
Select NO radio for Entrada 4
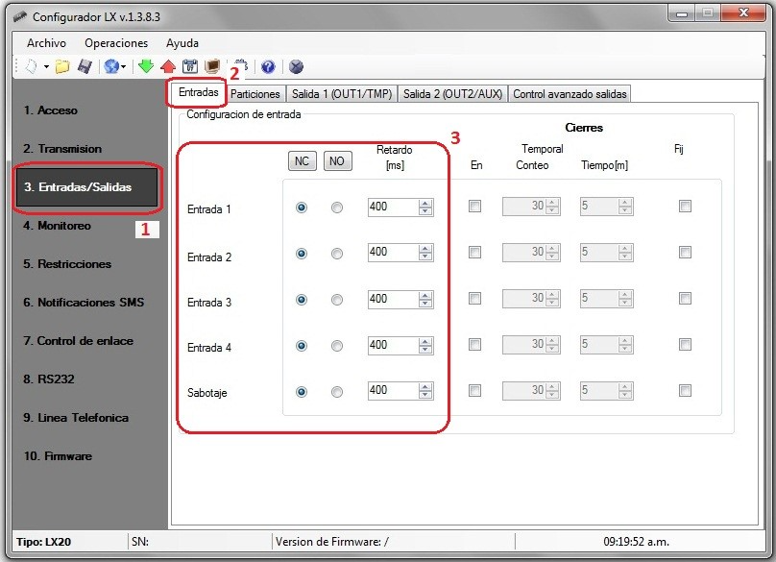point(337,346)
